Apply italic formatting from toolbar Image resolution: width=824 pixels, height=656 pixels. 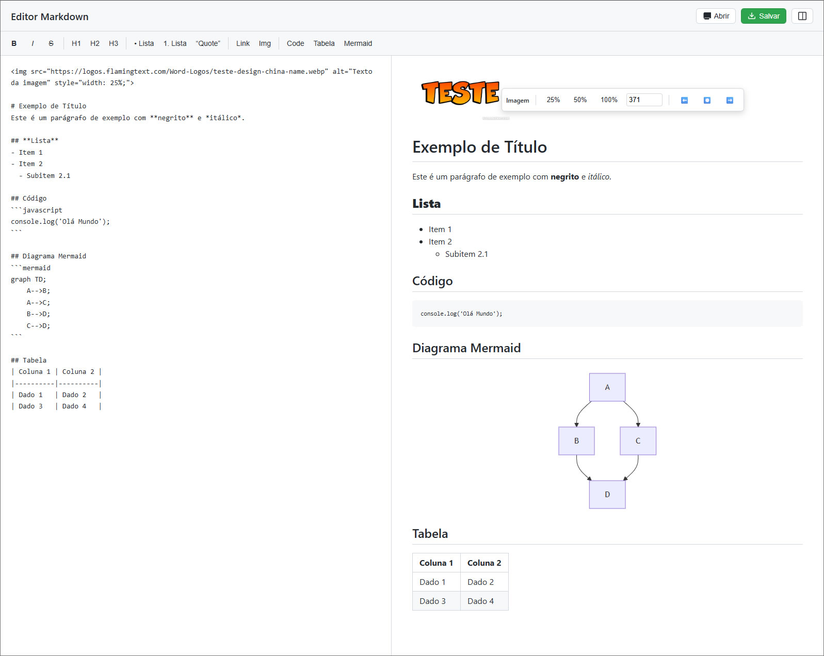click(x=33, y=43)
